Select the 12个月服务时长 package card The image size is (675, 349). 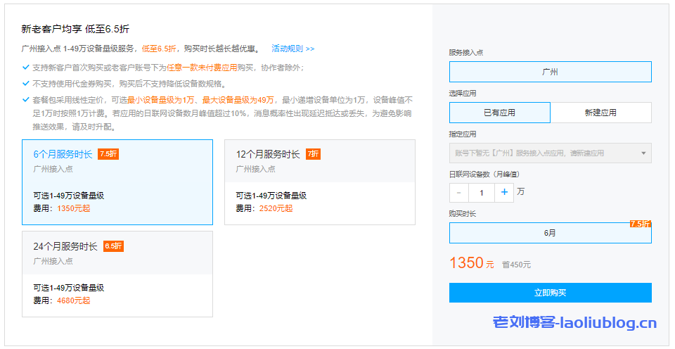pyautogui.click(x=319, y=182)
